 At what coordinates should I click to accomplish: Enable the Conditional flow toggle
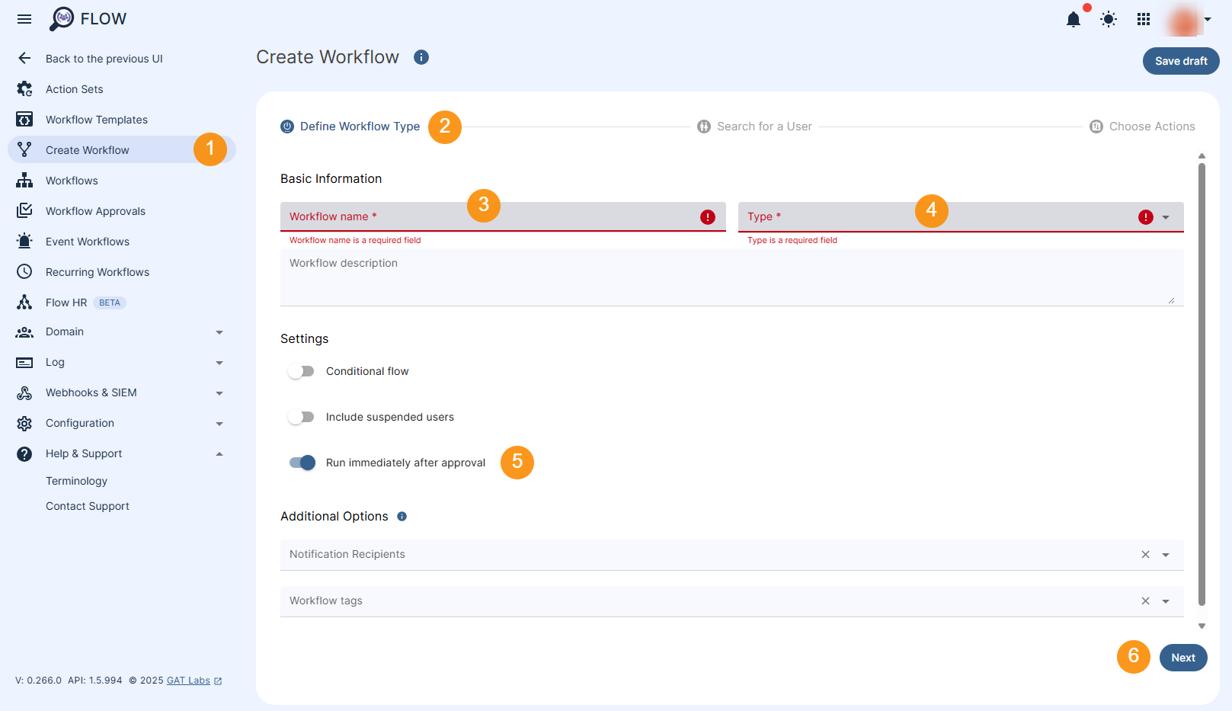pos(301,371)
